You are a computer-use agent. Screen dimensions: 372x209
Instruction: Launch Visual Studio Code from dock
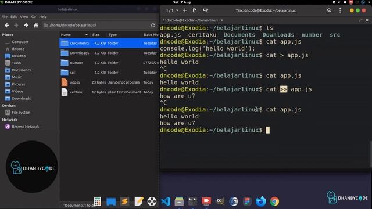coord(166,201)
